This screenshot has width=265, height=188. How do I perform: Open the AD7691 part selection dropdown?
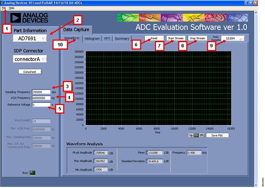[30, 38]
